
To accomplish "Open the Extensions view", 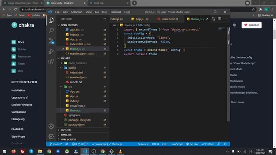I will [51, 62].
